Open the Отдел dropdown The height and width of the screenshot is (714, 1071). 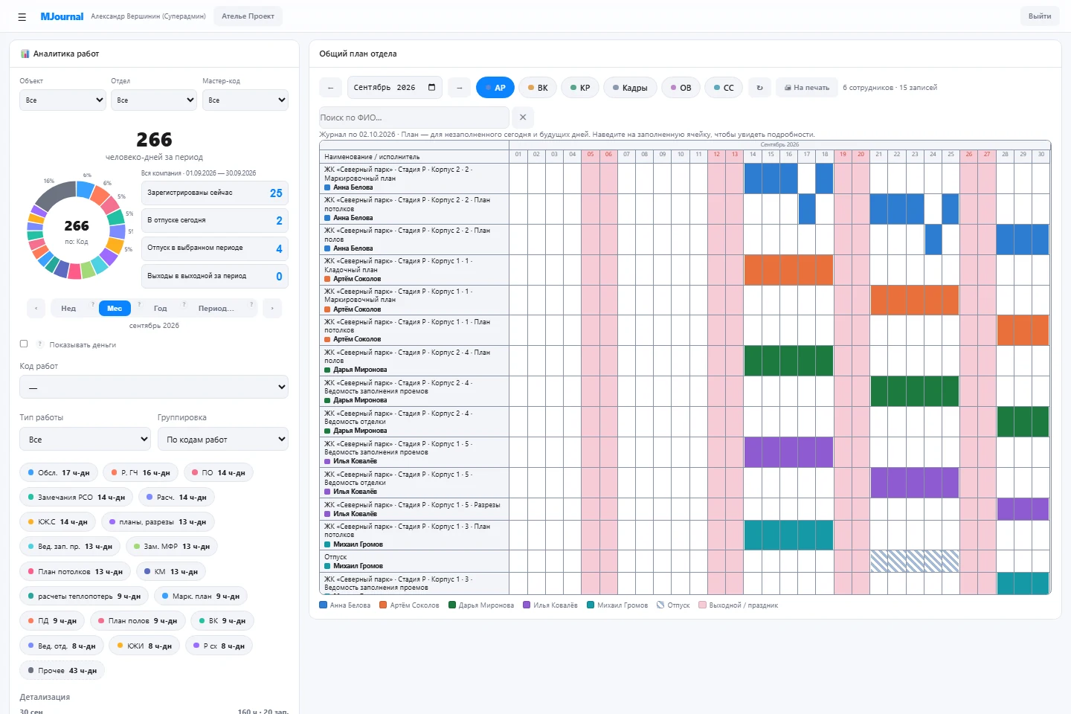(x=154, y=100)
